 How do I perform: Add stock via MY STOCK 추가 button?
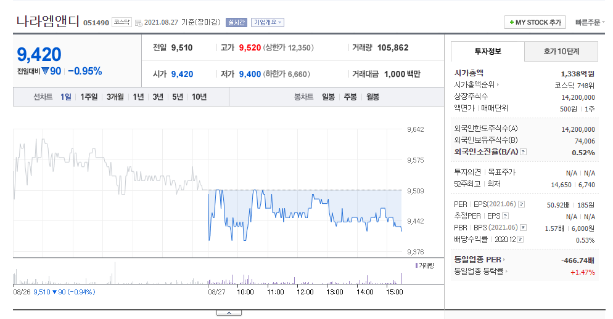coord(535,22)
